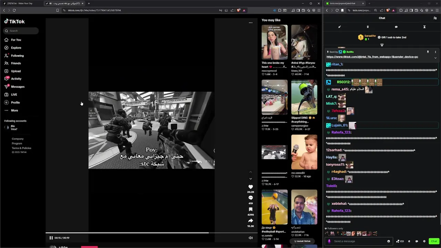Open vc.sumdu volleyball video thumbnail
Image resolution: width=441 pixels, height=248 pixels.
[275, 207]
